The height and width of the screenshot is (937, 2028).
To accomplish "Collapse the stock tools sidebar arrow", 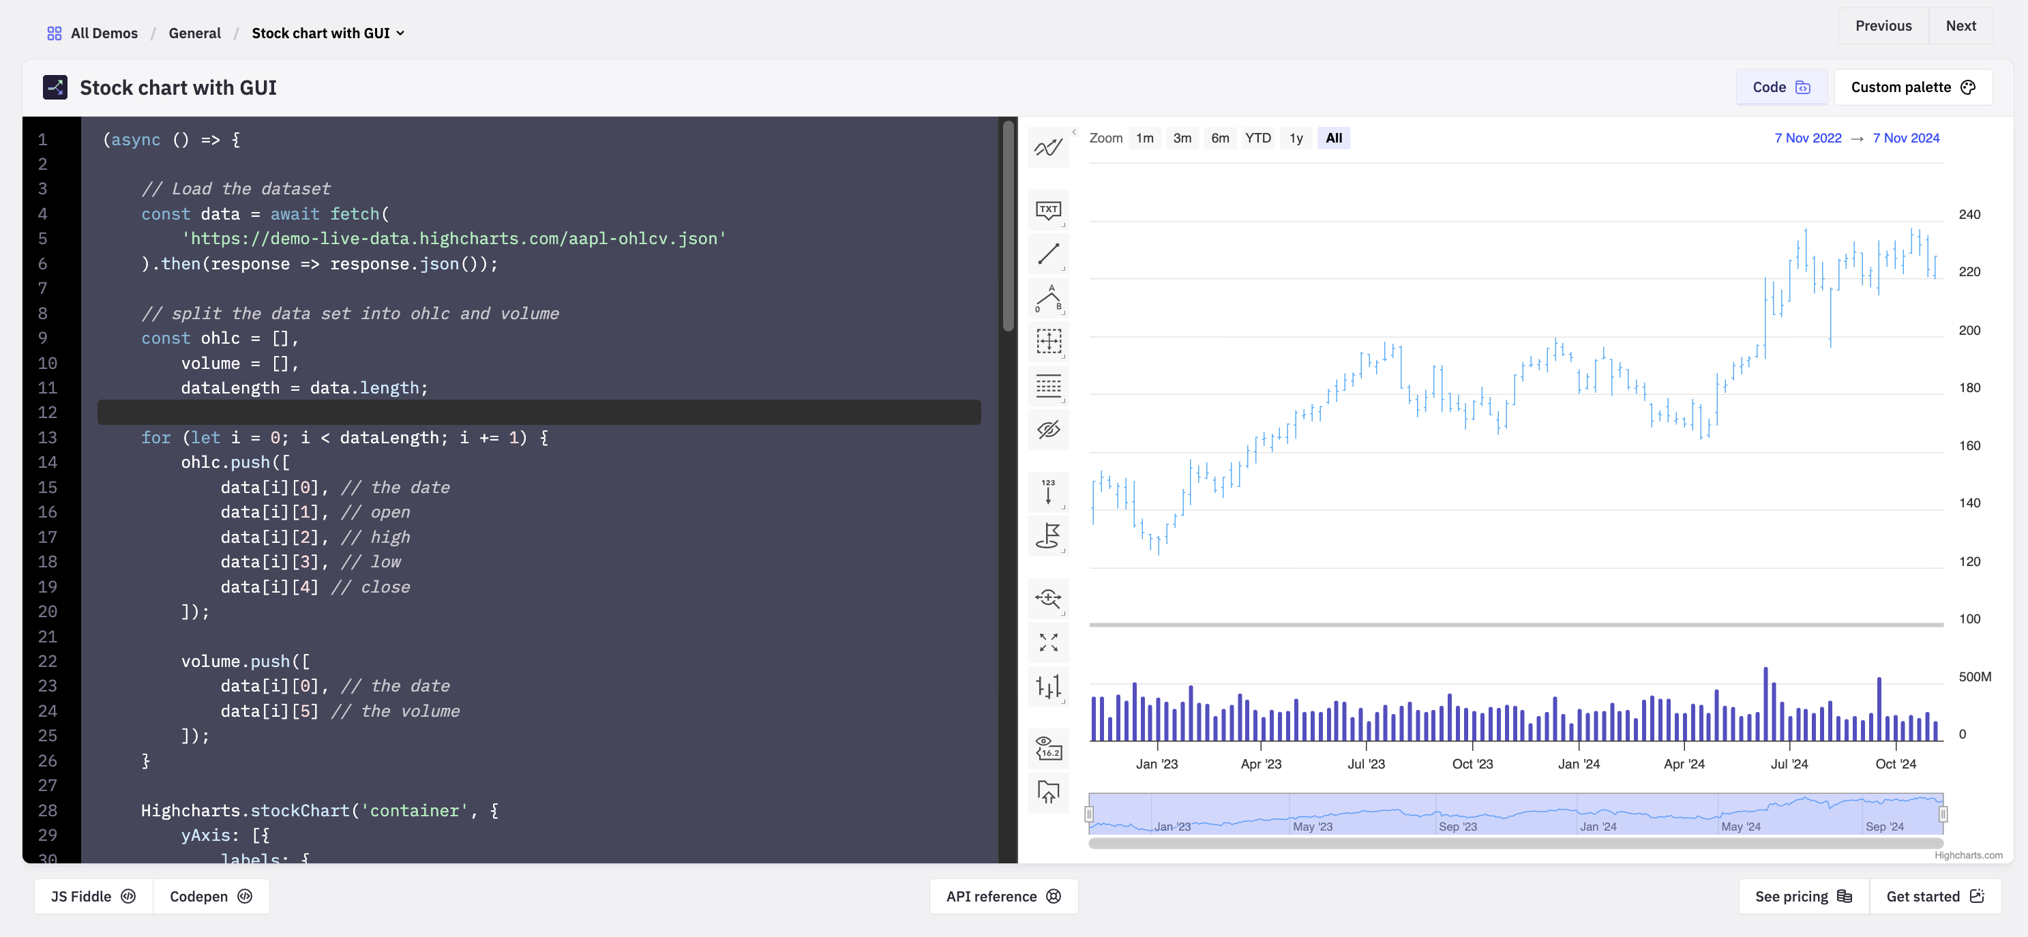I will pyautogui.click(x=1074, y=132).
